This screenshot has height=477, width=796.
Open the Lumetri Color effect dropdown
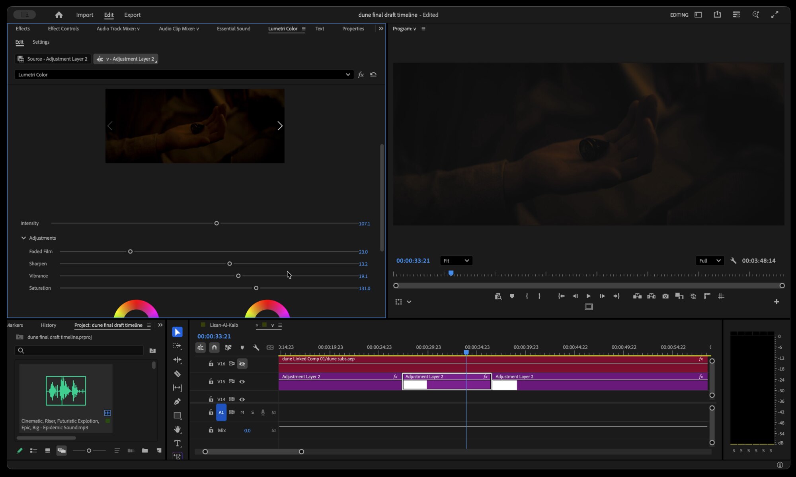[184, 74]
